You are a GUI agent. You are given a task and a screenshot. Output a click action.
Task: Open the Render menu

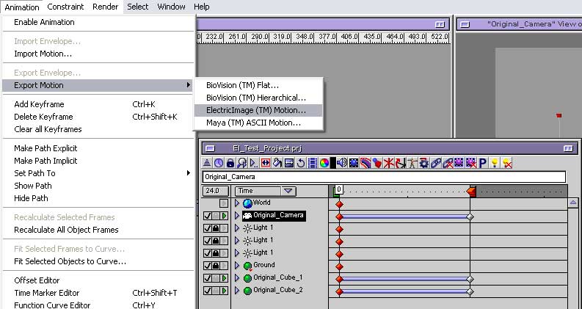tap(105, 7)
